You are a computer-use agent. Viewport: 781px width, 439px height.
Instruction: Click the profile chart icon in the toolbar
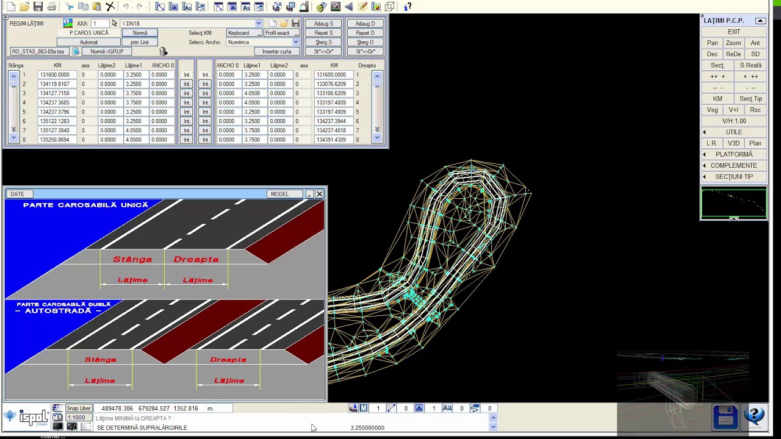336,7
